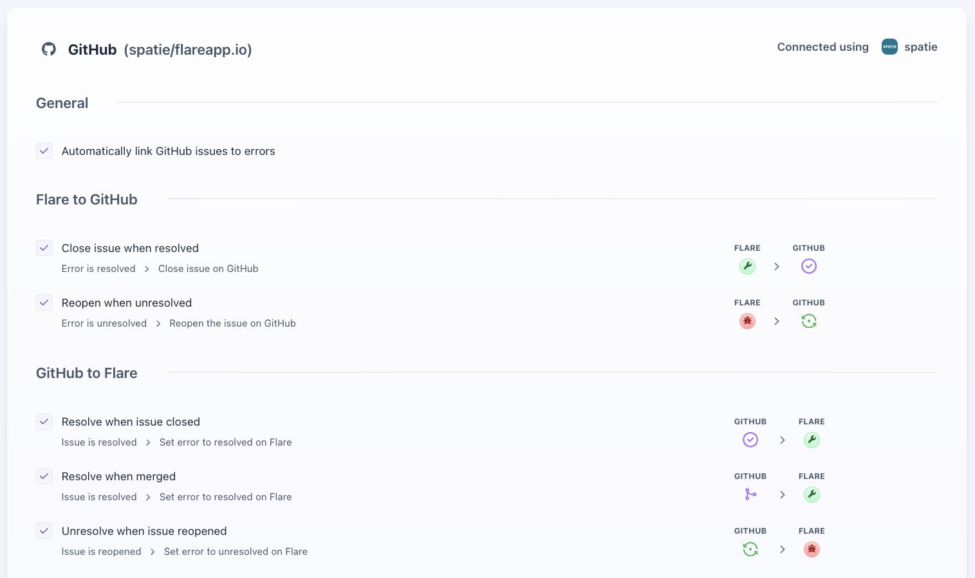Click Flare wrench icon in Resolve when issue closed row
975x578 pixels.
click(812, 440)
